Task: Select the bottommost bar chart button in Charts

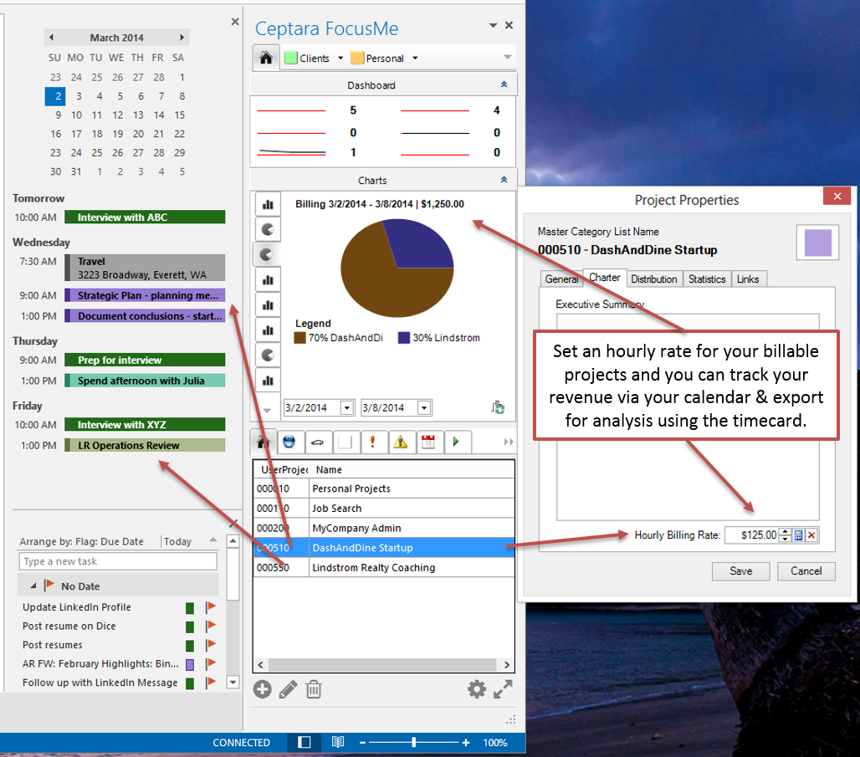Action: click(x=269, y=380)
